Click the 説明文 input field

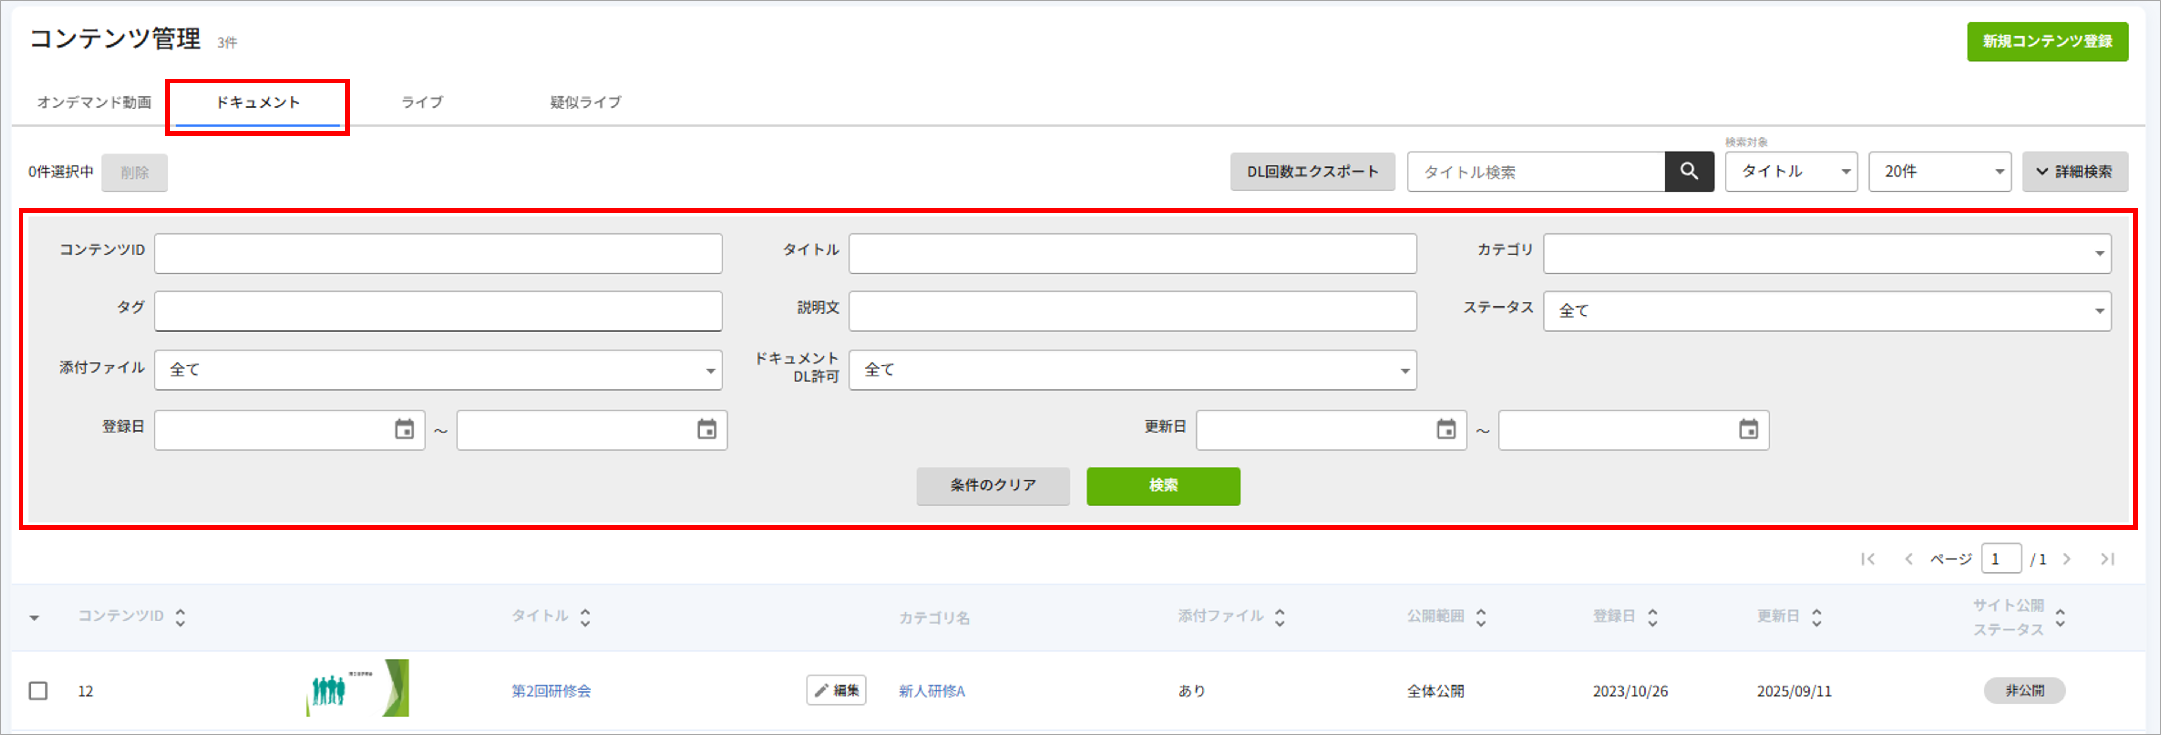(x=1133, y=311)
